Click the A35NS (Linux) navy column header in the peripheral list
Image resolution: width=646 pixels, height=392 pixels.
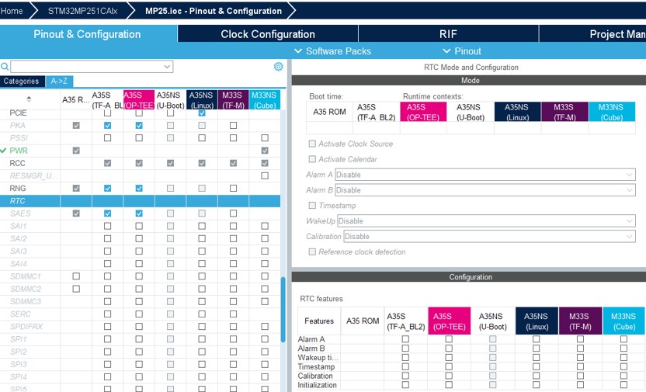(202, 100)
